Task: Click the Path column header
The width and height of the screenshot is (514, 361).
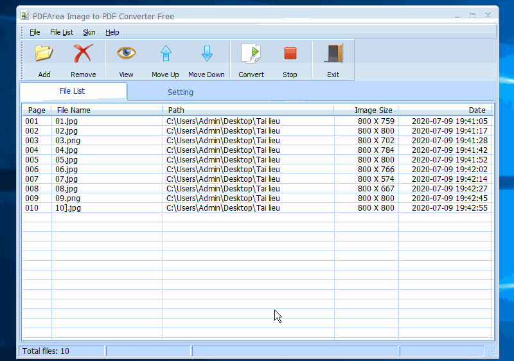Action: pos(248,110)
